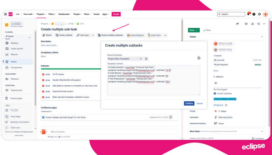The height and width of the screenshot is (155, 272).
Task: Open the JP Sprint 6 link
Action: click(x=218, y=105)
